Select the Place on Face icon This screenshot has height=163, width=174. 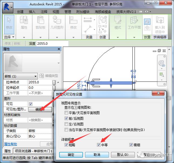click(147, 22)
